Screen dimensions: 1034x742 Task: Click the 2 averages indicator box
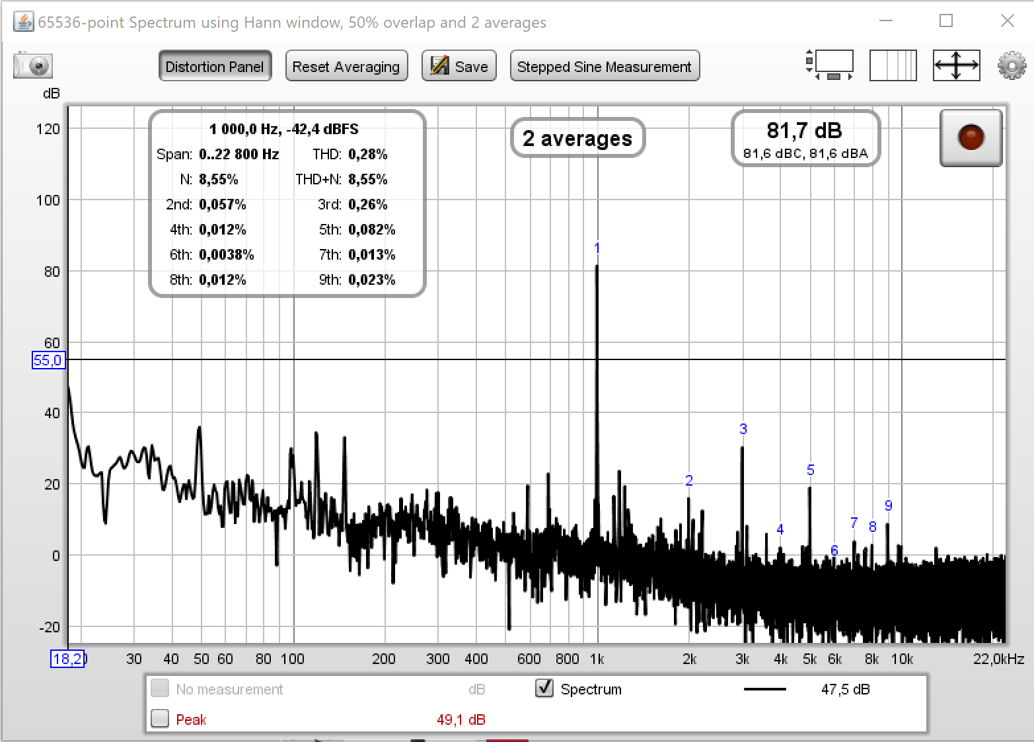point(577,138)
